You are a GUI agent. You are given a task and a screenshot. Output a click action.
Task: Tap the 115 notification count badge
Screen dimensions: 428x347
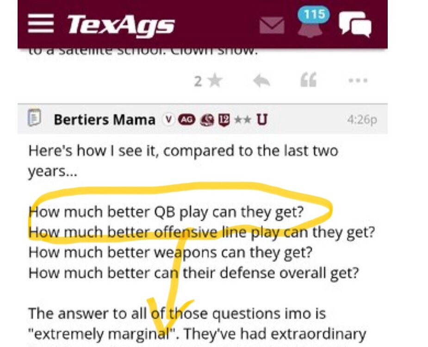coord(314,14)
